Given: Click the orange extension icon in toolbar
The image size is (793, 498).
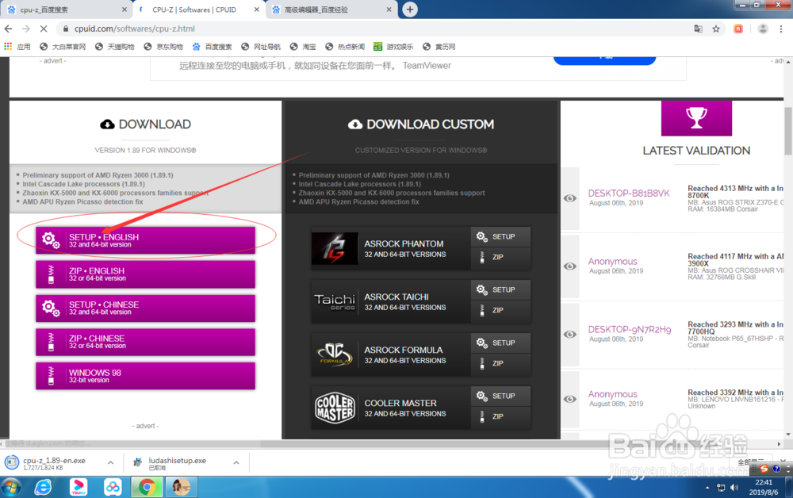Looking at the screenshot, I should click(738, 29).
